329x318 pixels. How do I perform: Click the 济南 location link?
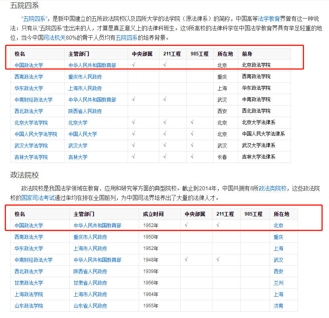pos(278,306)
